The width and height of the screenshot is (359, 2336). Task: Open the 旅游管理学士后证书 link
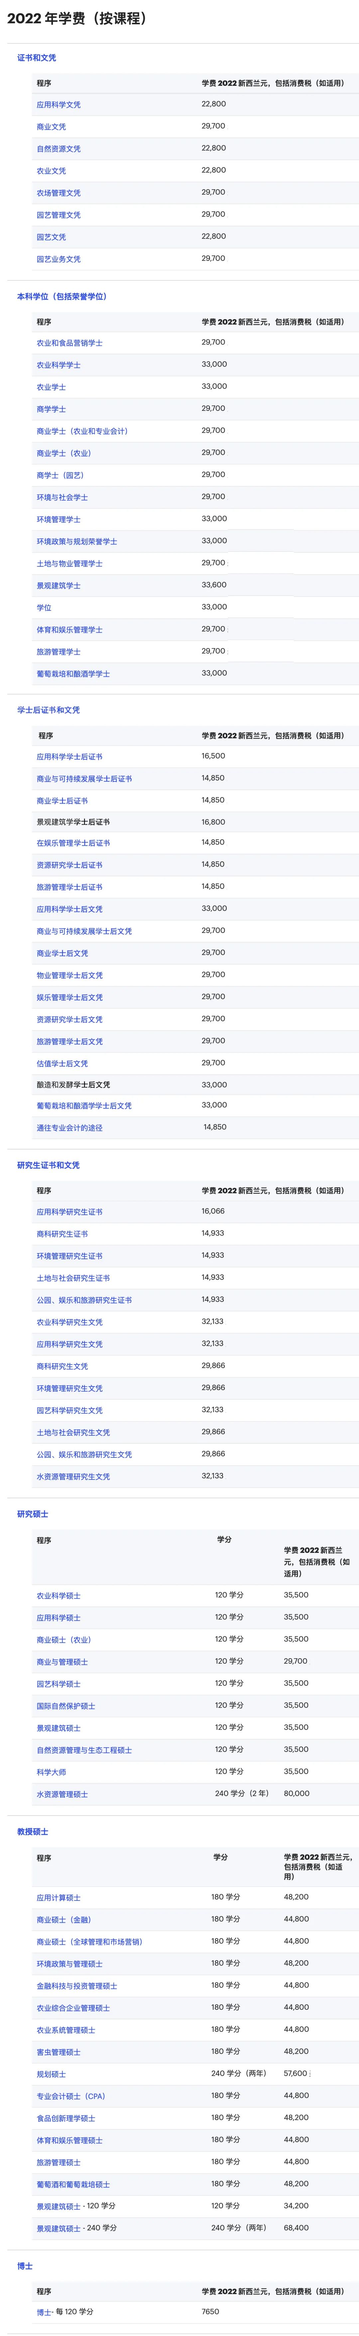[69, 888]
